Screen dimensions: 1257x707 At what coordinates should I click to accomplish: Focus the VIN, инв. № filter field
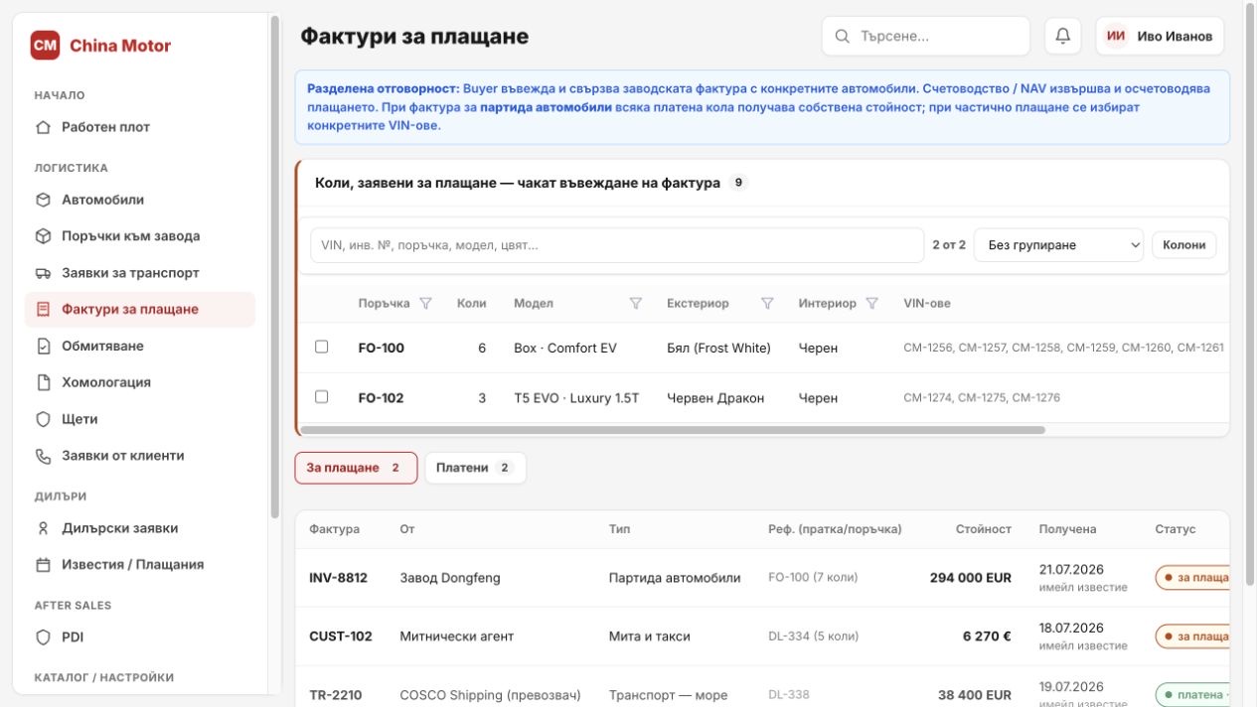(617, 245)
